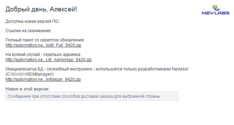Click the Ссылки на скачивание label
This screenshot has height=125, width=234.
[28, 31]
